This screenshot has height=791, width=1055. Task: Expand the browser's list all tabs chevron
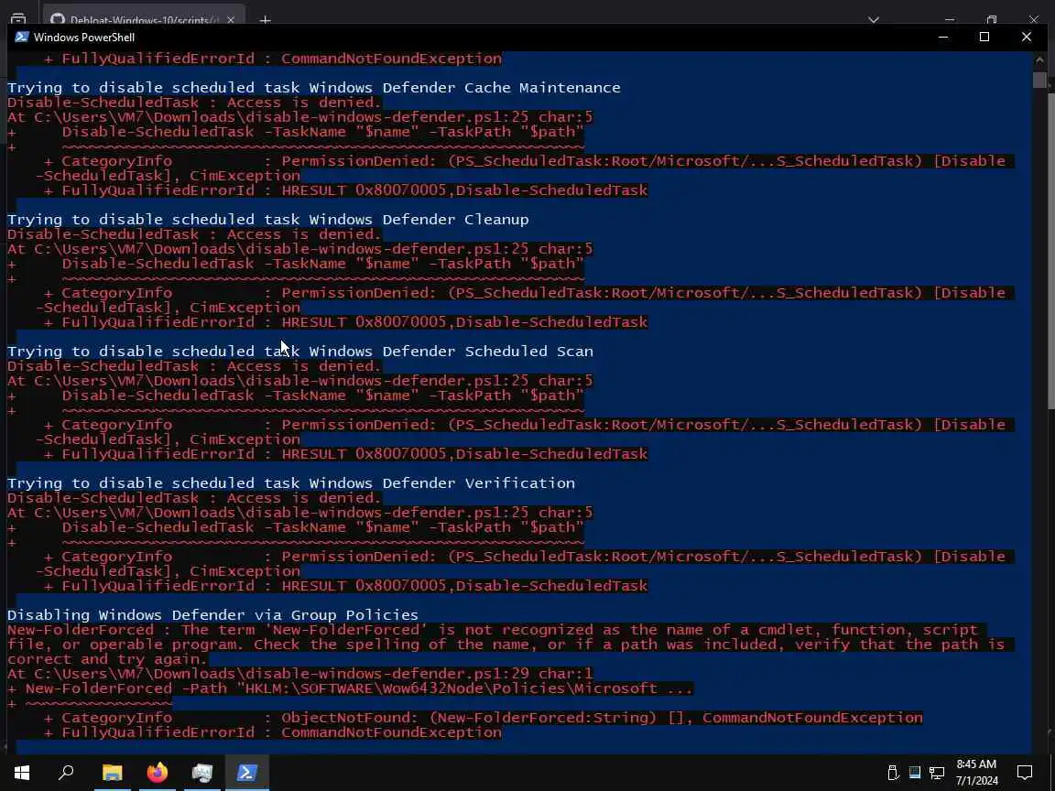[874, 20]
